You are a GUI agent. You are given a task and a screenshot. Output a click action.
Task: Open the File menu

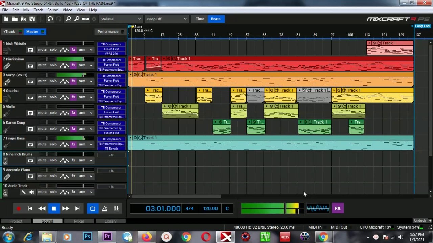click(x=5, y=10)
